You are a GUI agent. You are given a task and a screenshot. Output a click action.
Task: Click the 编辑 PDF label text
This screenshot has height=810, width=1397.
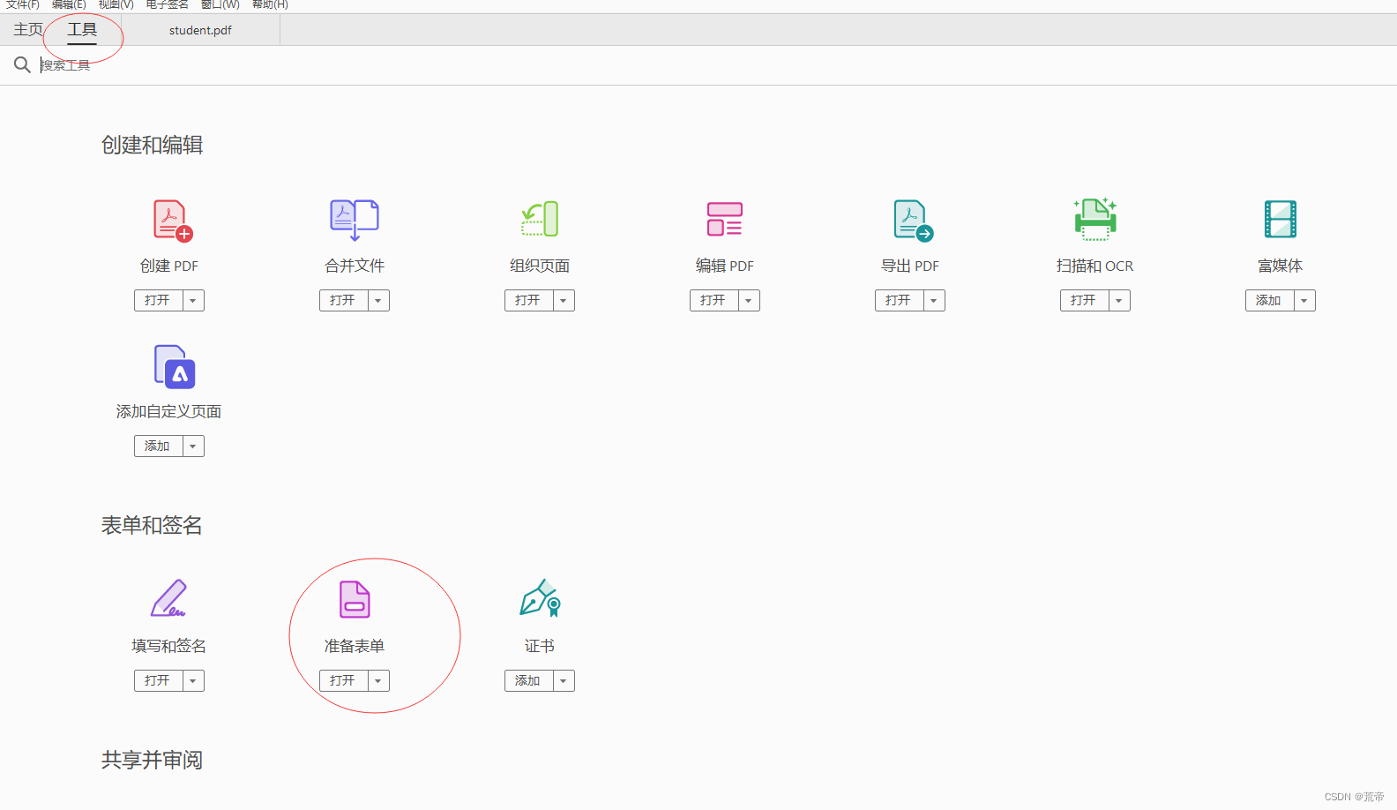725,266
